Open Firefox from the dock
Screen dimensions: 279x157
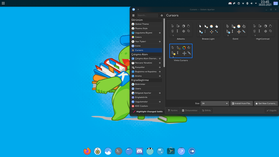[x=87, y=151]
